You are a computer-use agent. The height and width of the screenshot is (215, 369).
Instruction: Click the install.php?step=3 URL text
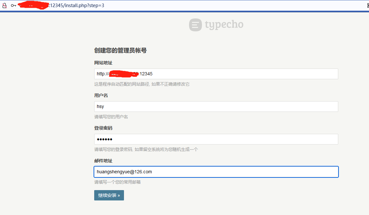[77, 5]
